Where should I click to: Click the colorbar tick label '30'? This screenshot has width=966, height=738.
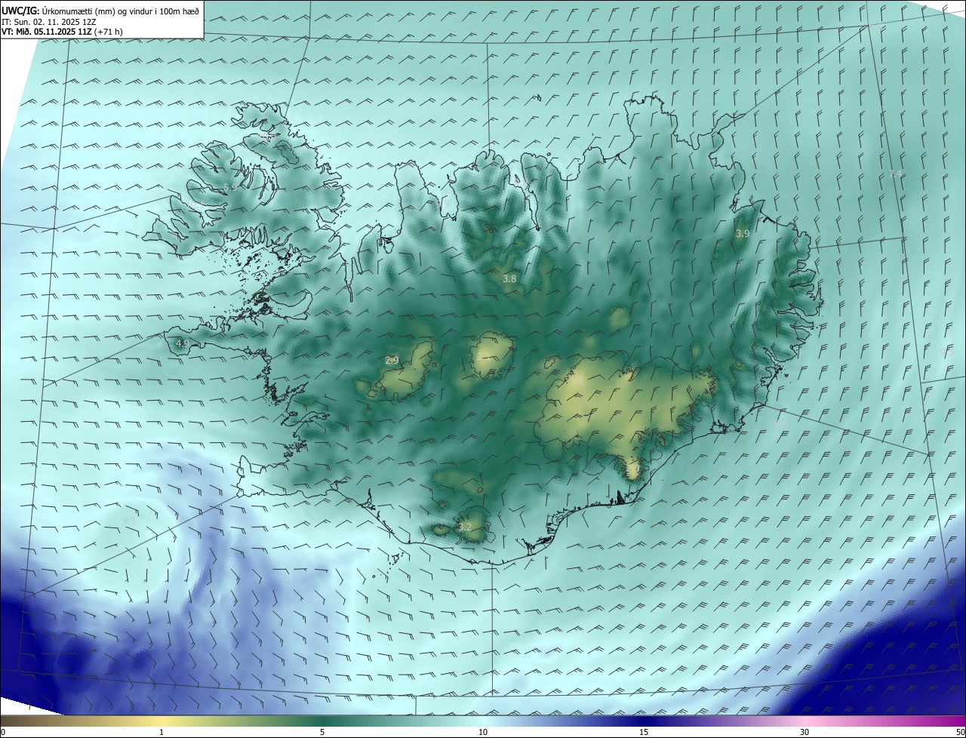coord(804,732)
